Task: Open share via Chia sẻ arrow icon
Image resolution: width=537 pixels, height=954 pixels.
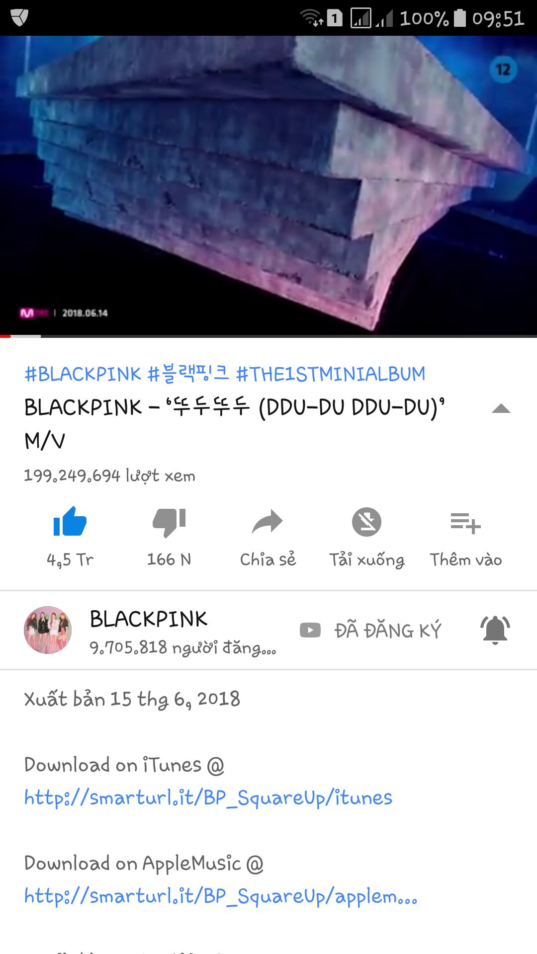Action: [x=268, y=522]
